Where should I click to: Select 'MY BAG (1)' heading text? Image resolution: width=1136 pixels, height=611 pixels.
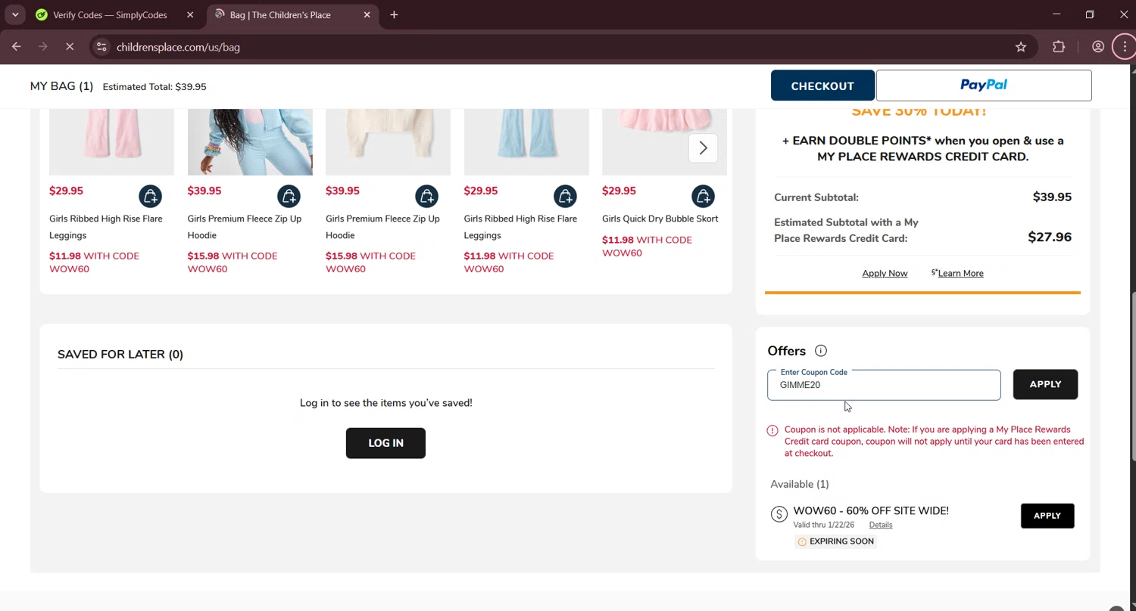coord(61,86)
